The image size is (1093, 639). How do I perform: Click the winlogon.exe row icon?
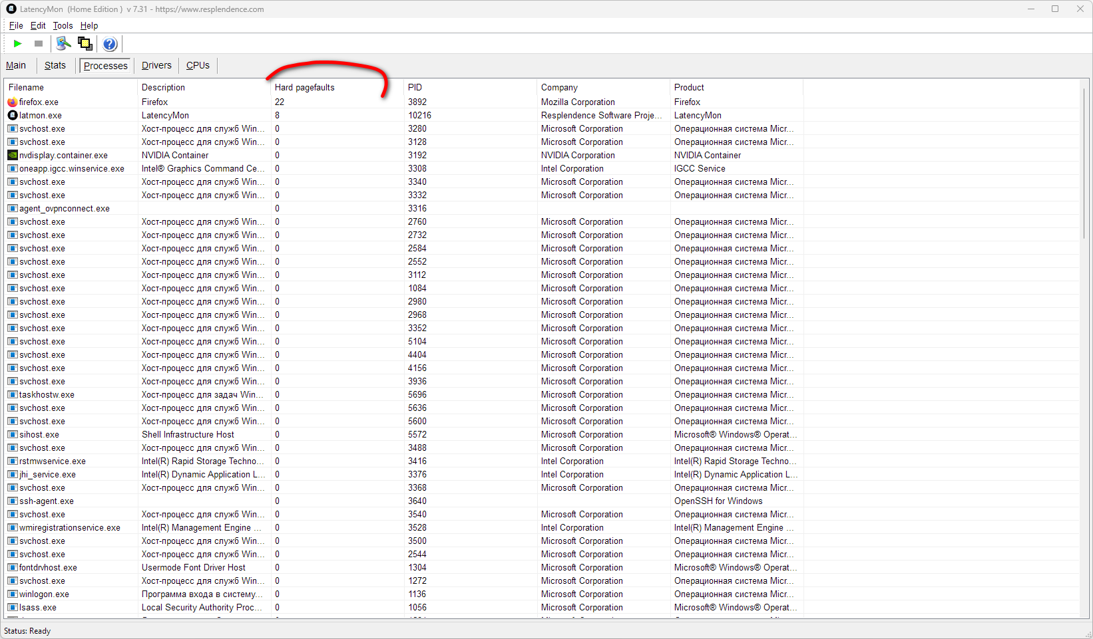point(13,594)
